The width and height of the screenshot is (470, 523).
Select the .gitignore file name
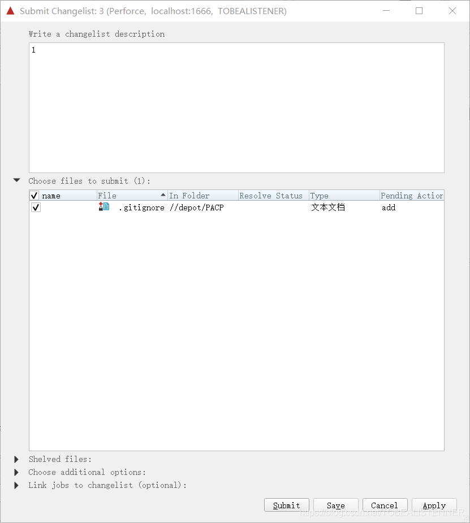(142, 208)
